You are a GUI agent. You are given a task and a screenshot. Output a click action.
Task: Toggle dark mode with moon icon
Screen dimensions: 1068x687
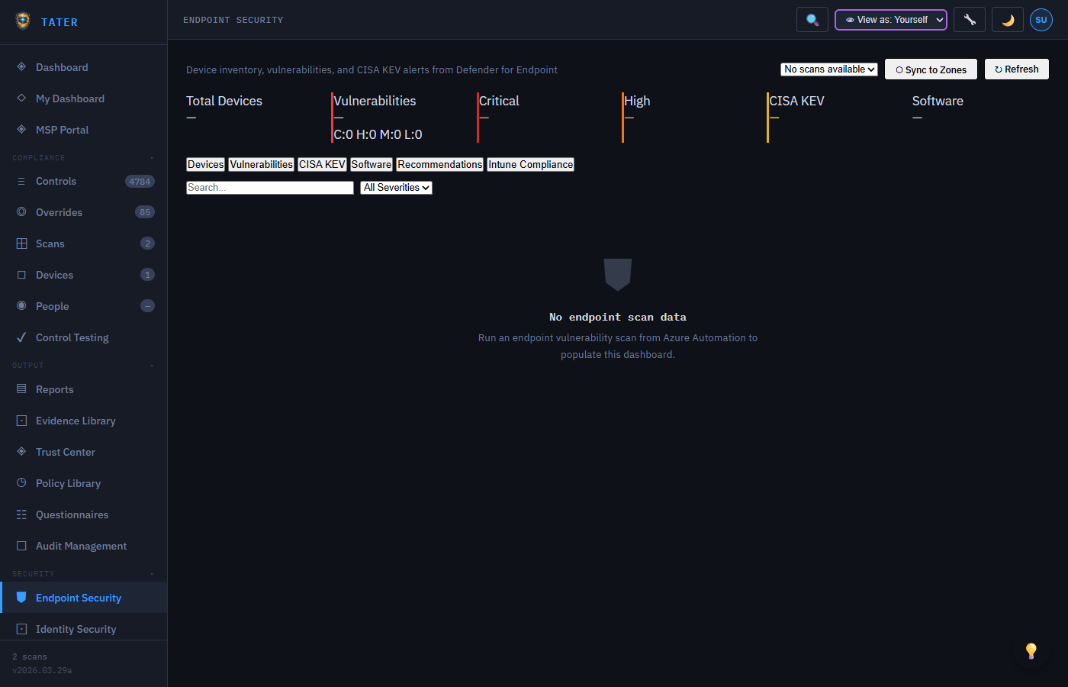pos(1008,20)
